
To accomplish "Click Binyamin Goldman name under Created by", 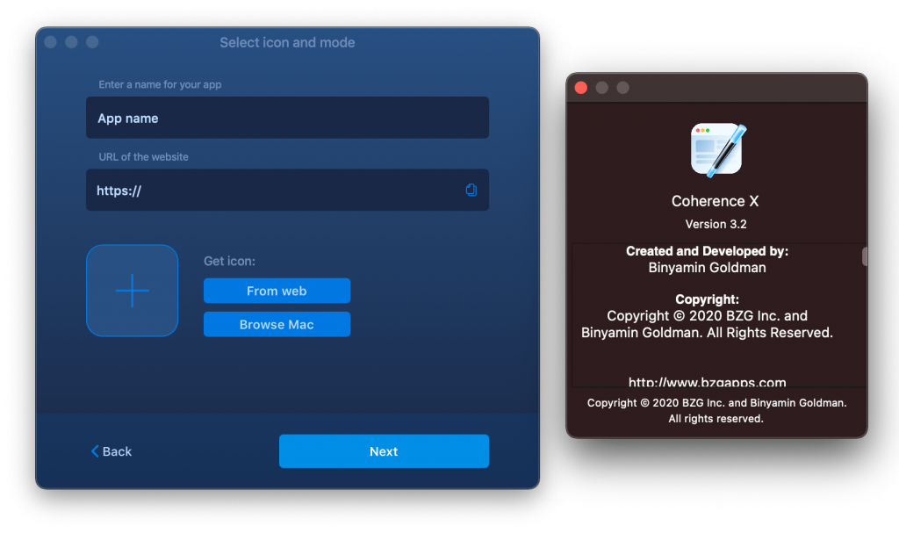I will tap(707, 267).
